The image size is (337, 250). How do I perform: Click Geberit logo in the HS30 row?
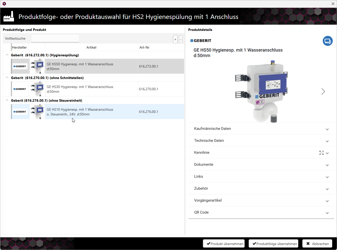click(20, 89)
